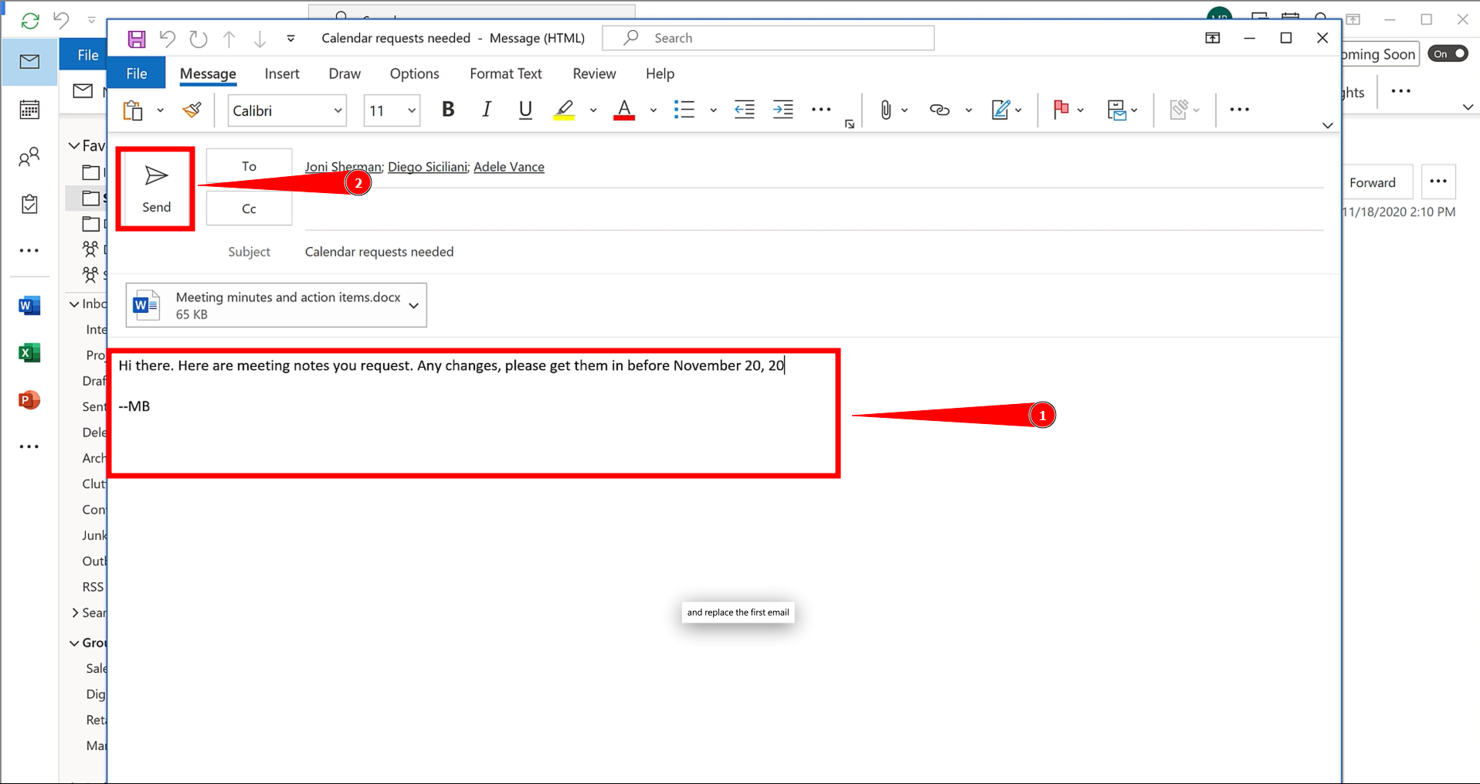
Task: Click the Attach File paperclip icon
Action: (885, 110)
